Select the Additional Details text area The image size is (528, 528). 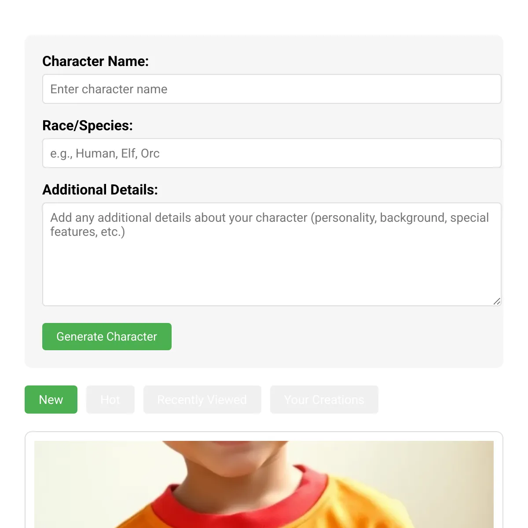coord(272,254)
